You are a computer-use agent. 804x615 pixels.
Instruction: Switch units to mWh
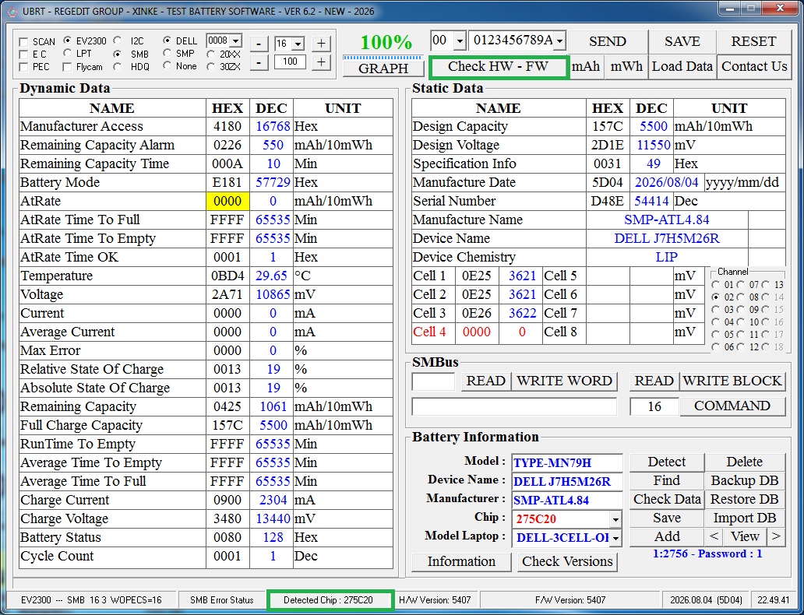pyautogui.click(x=626, y=67)
